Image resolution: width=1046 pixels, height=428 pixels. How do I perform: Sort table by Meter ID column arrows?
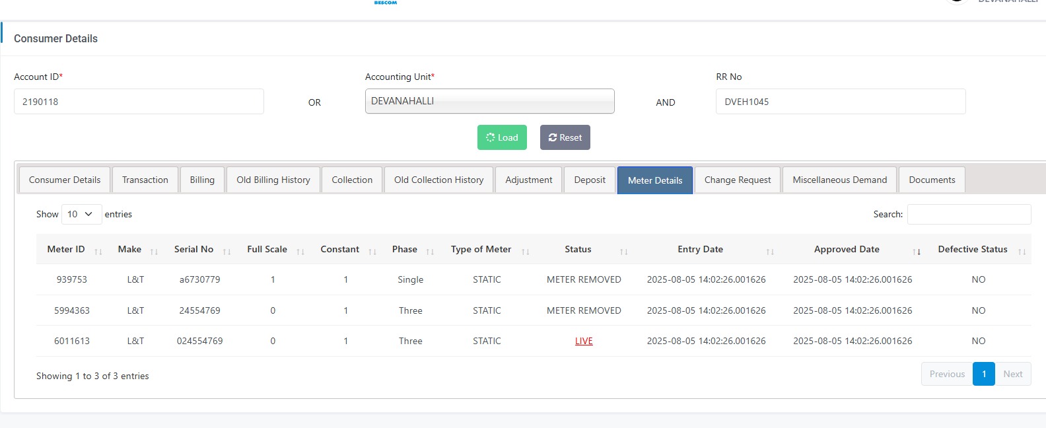point(98,251)
